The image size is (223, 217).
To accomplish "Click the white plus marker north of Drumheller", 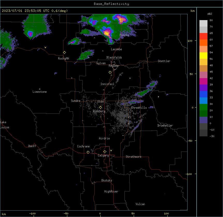I will 158,97.
